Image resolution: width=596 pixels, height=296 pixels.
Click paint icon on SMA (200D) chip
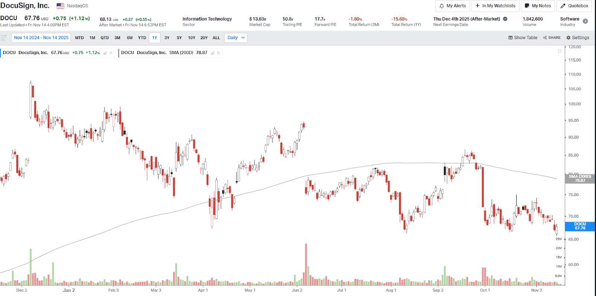click(x=213, y=53)
